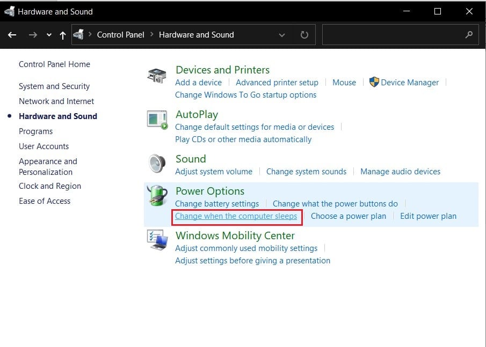Click the Devices and Printers icon
Viewport: 486px width, 347px height.
[x=157, y=76]
